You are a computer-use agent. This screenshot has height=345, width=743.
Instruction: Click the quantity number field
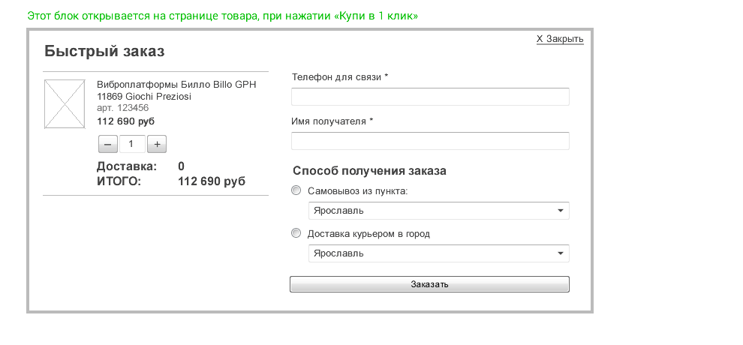[132, 144]
